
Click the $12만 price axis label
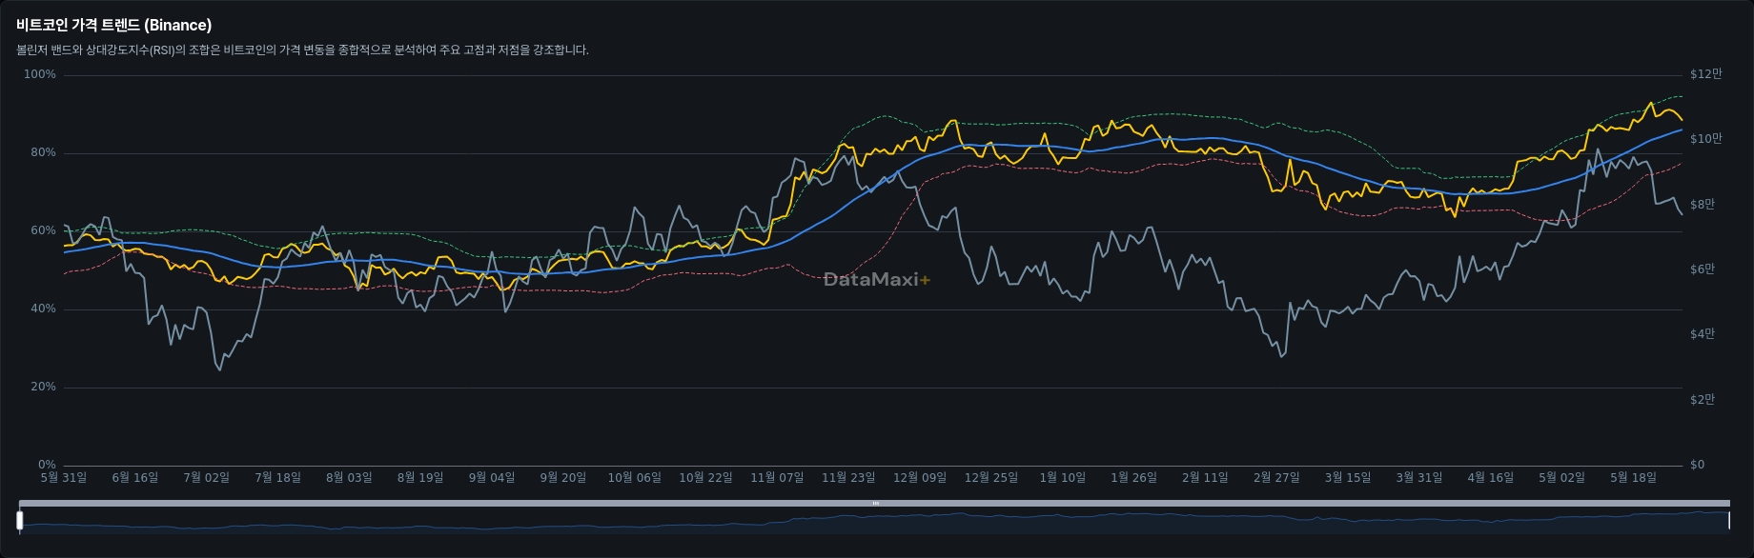coord(1705,74)
